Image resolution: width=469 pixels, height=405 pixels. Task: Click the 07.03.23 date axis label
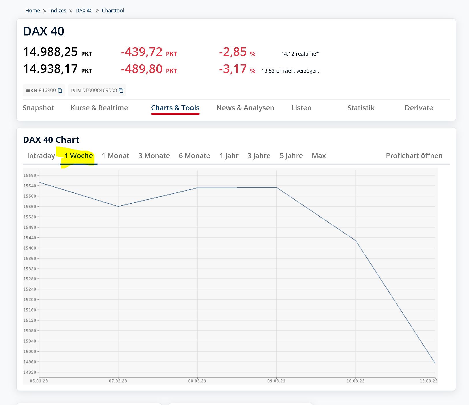[x=118, y=381]
